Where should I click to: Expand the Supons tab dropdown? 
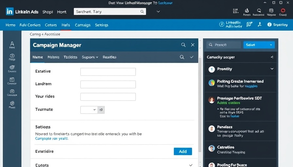pos(90,57)
